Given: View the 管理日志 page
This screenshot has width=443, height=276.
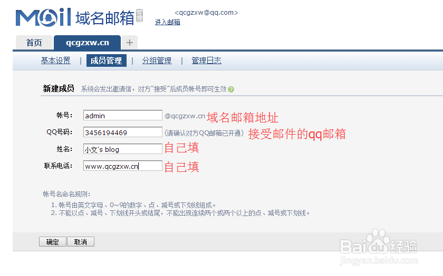Looking at the screenshot, I should click(206, 60).
